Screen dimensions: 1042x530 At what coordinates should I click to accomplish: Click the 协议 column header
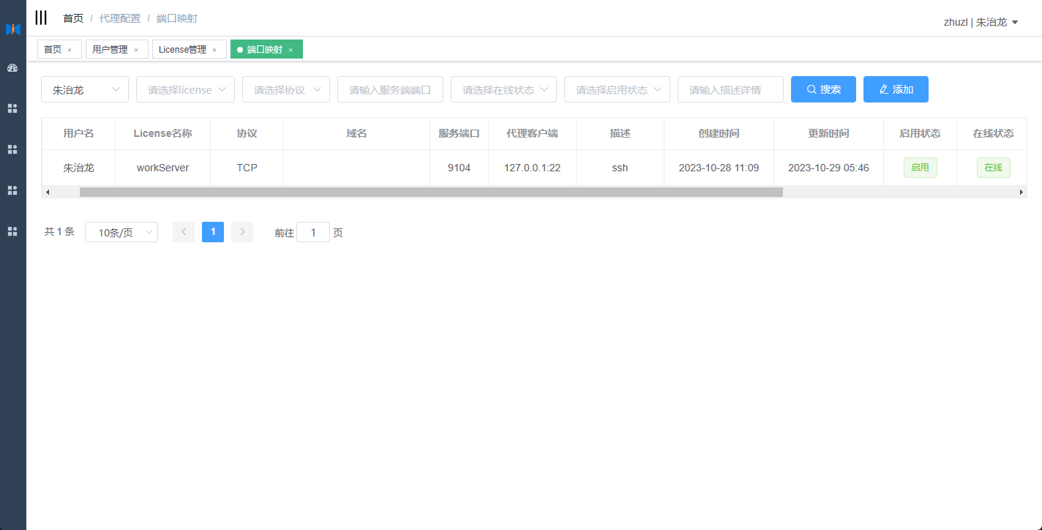[247, 133]
